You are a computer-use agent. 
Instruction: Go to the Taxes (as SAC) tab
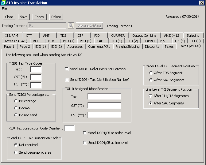coord(15,41)
